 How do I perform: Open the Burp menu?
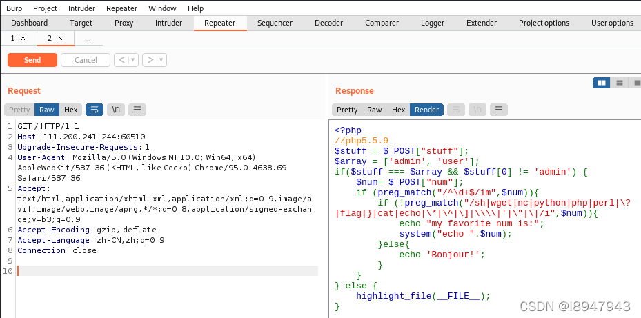tap(14, 8)
